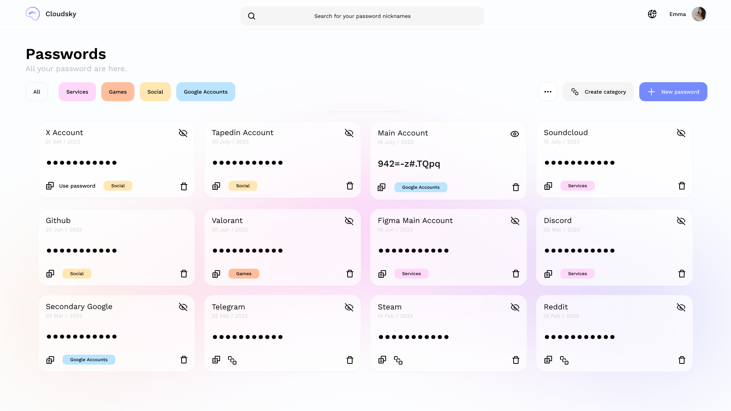The height and width of the screenshot is (411, 731).
Task: Delete the Reddit password entry
Action: pyautogui.click(x=682, y=360)
